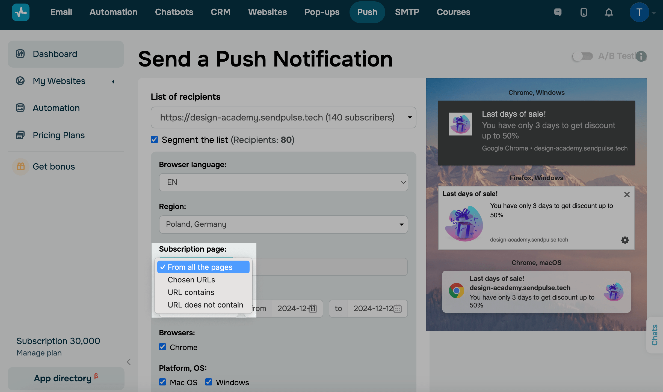663x392 pixels.
Task: Open the App directory button
Action: (66, 378)
